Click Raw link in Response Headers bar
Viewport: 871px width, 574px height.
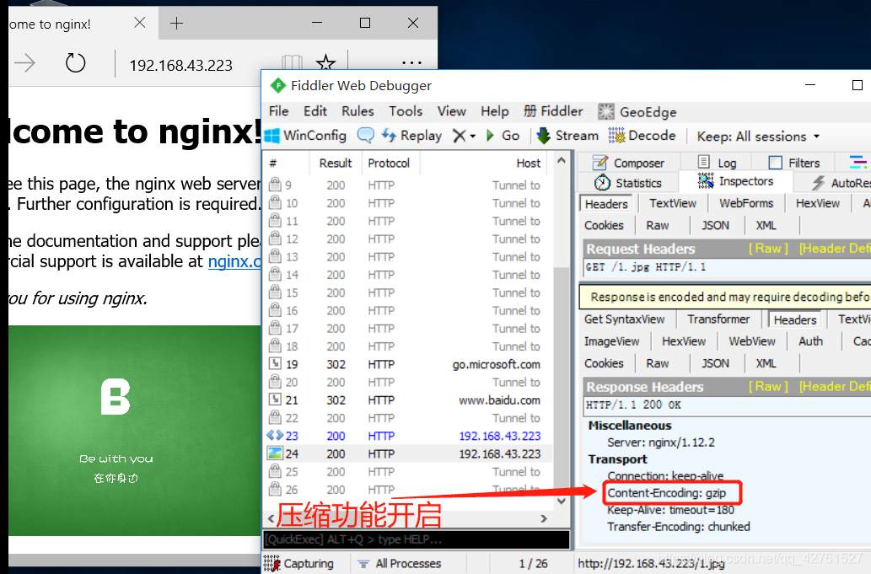pyautogui.click(x=768, y=386)
